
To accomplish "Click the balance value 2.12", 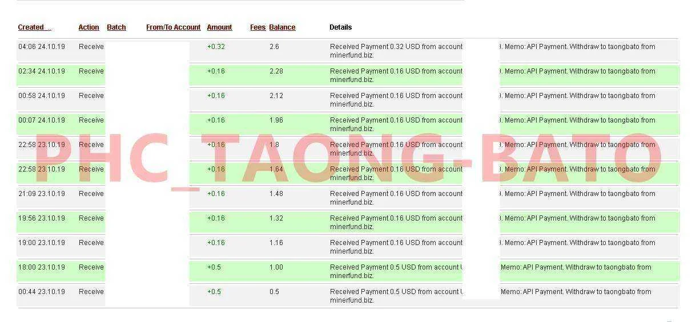I will [x=276, y=96].
